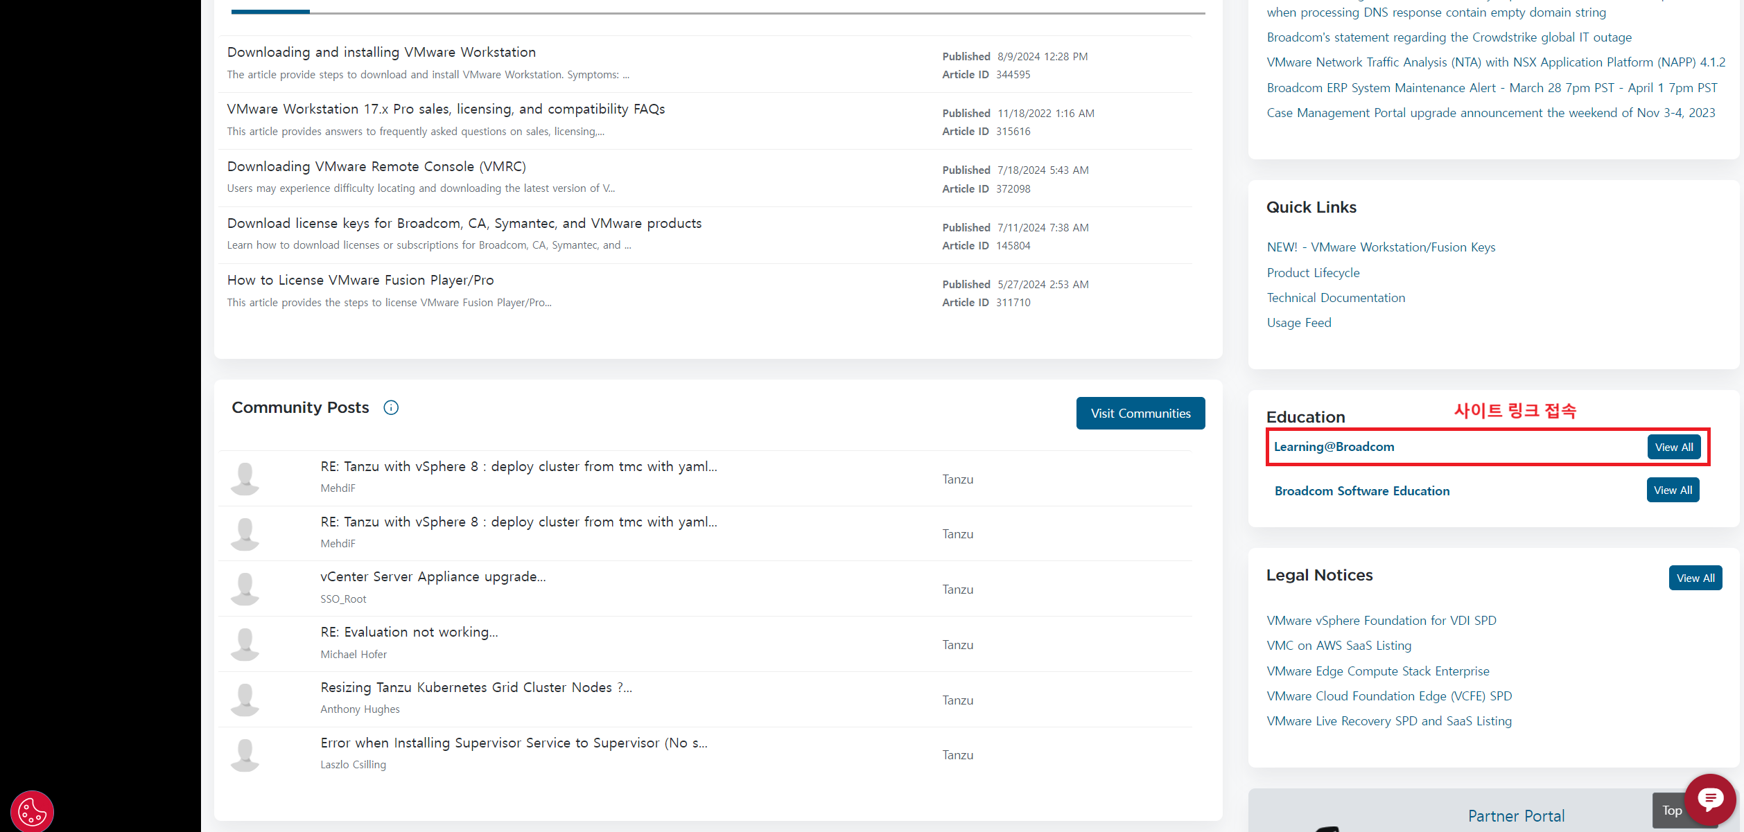Open the cookie settings icon

(x=32, y=811)
